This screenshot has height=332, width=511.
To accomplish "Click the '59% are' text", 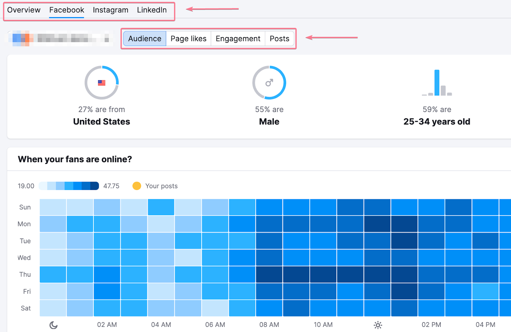I will [x=437, y=109].
